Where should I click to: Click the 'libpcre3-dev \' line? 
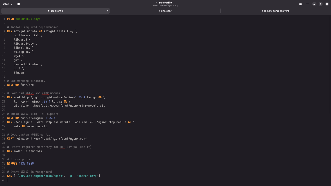25,44
